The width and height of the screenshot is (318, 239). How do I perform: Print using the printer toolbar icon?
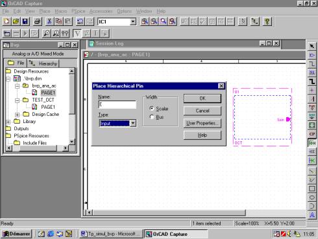38,21
